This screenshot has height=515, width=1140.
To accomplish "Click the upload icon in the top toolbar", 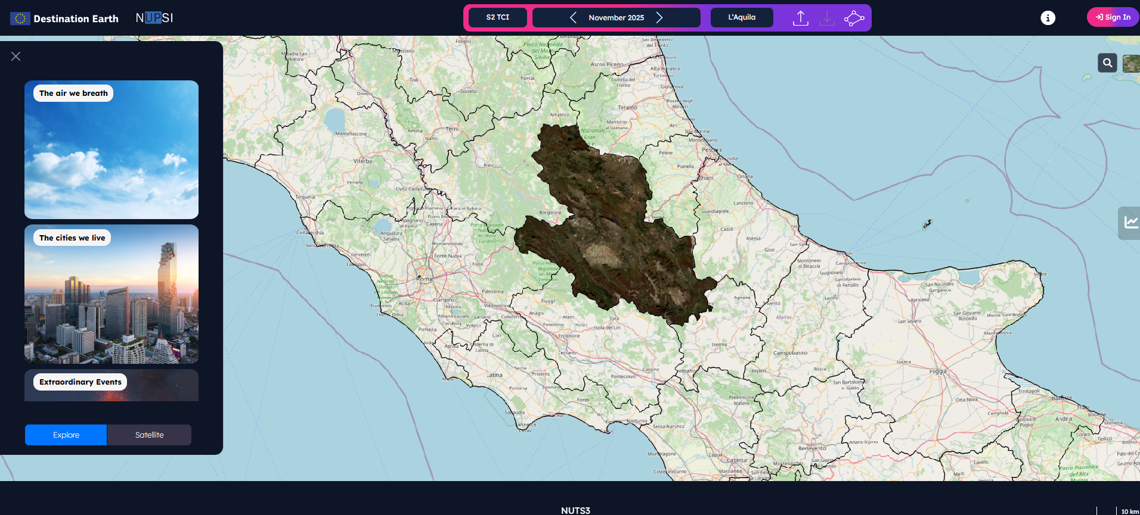I will [x=800, y=18].
